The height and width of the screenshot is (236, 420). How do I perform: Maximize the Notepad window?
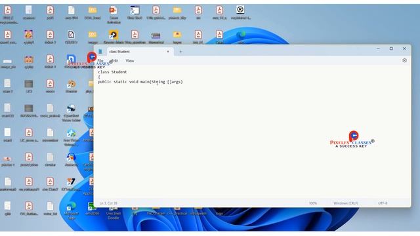click(x=391, y=49)
